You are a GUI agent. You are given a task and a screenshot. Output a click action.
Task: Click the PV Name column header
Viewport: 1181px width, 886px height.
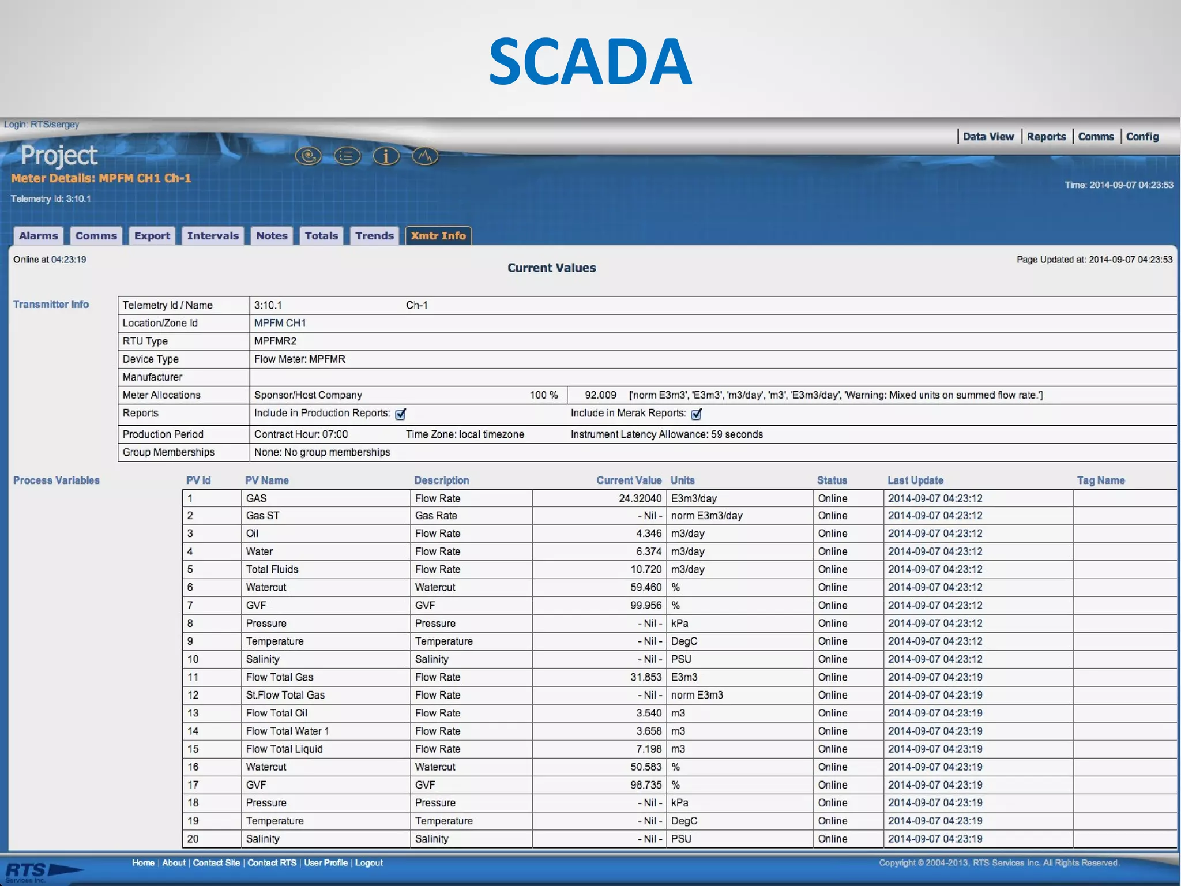coord(267,480)
